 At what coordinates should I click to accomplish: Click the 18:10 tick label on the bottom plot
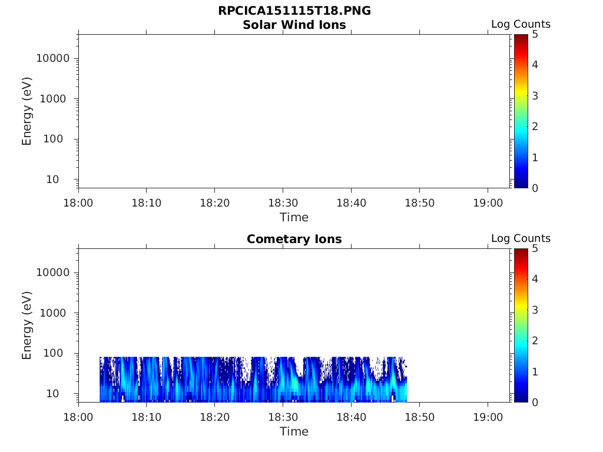[147, 417]
